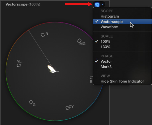Click the R red target box
The width and height of the screenshot is (152, 125).
[43, 35]
